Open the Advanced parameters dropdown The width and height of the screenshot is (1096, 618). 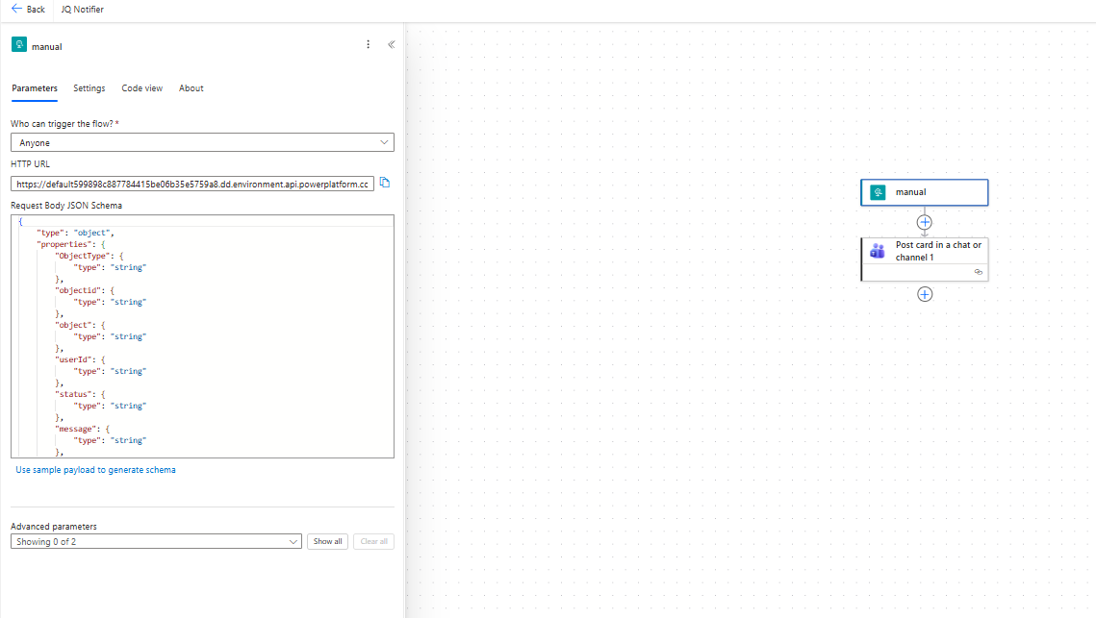156,542
